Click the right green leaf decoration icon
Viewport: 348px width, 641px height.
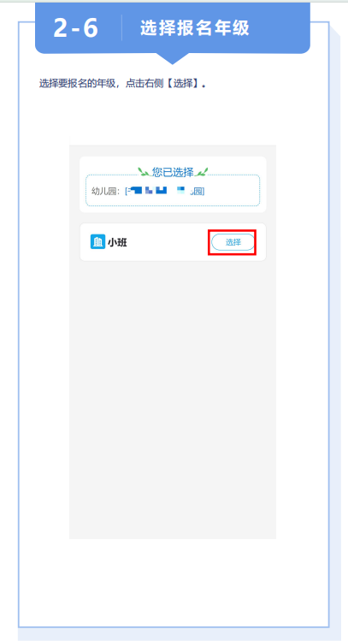pos(202,172)
